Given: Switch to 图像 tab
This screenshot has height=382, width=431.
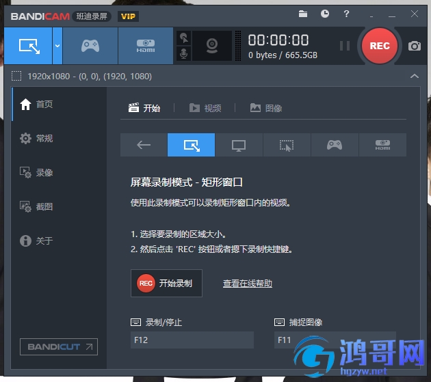Looking at the screenshot, I should (x=266, y=108).
